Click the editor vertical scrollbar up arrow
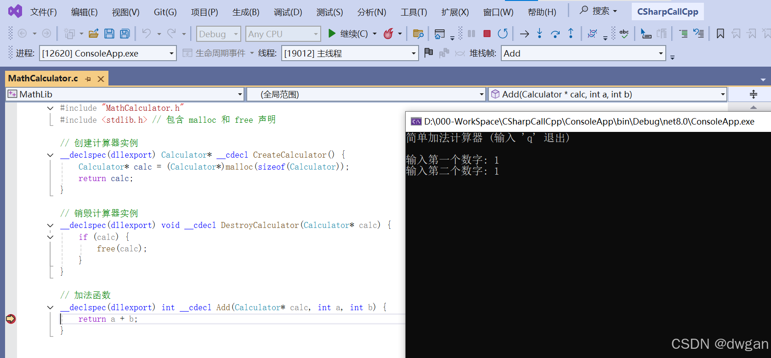This screenshot has width=771, height=358. [754, 107]
